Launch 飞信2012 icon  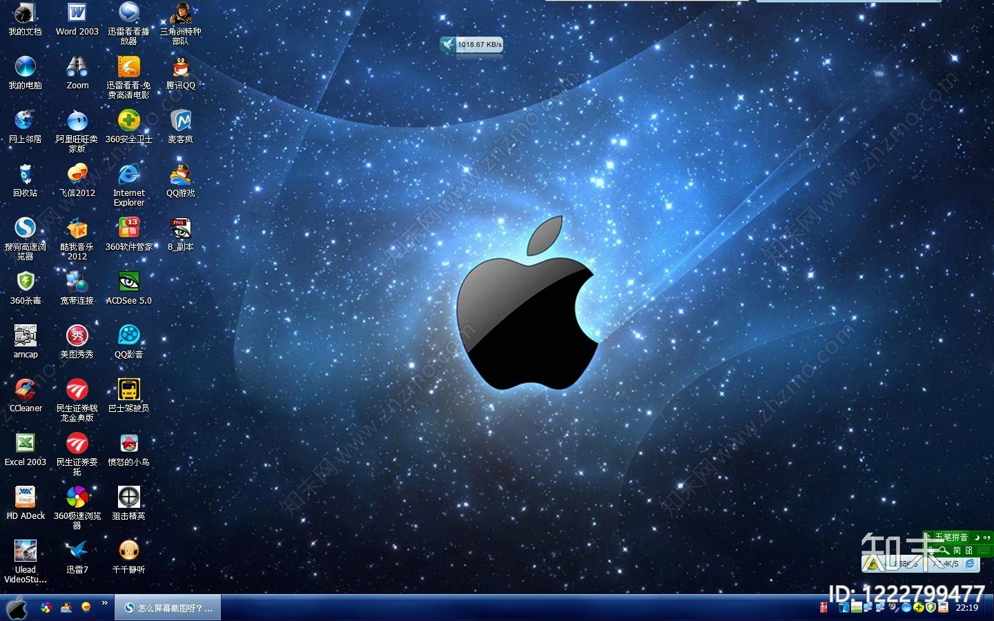pos(77,181)
